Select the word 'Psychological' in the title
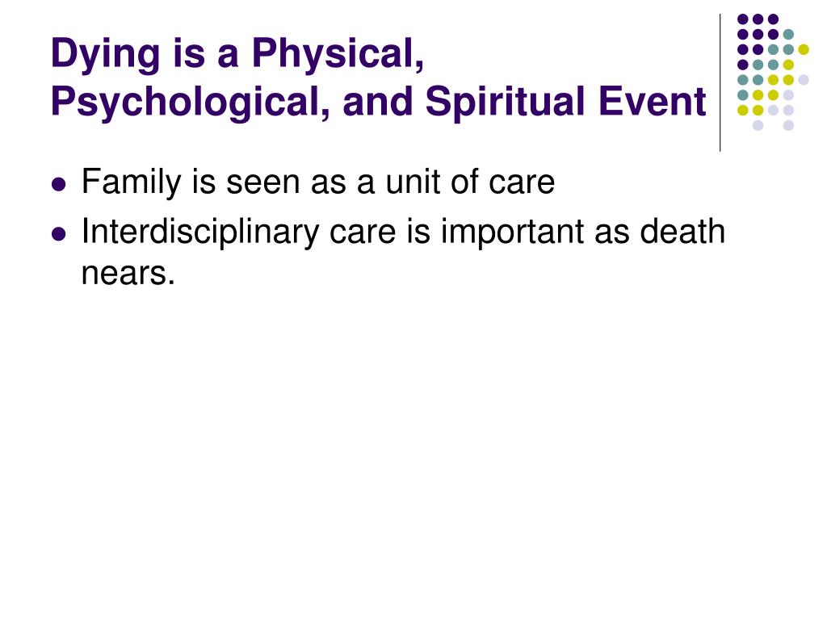This screenshot has width=827, height=620. (190, 102)
